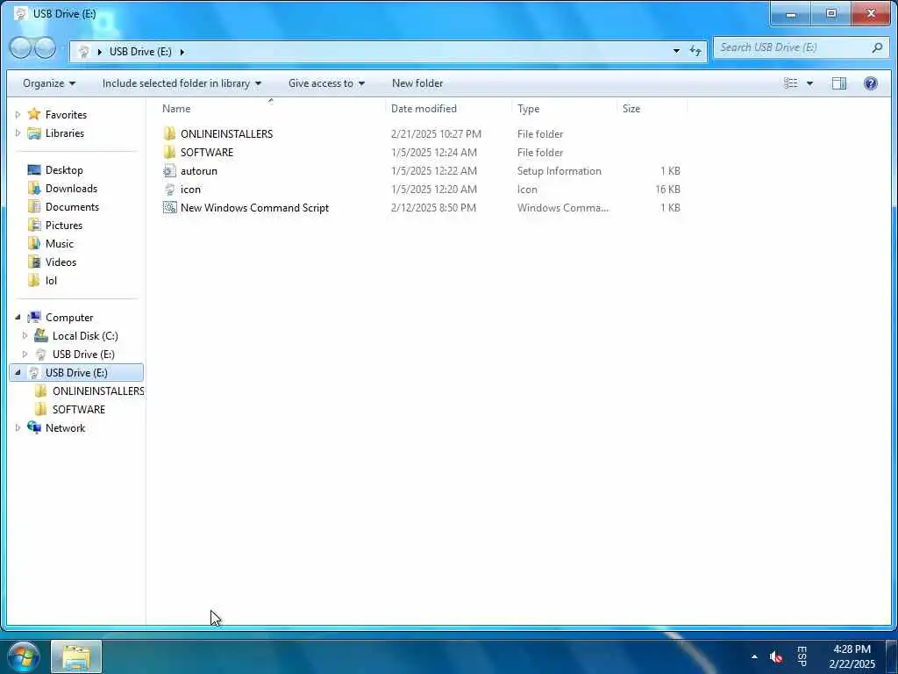Click the Videos folder icon

34,262
